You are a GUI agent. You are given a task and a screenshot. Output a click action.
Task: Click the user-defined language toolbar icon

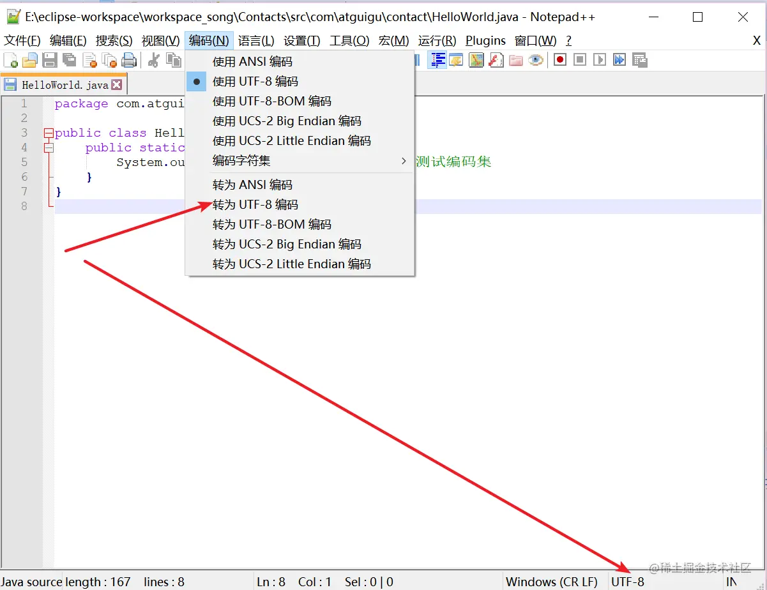pyautogui.click(x=456, y=60)
